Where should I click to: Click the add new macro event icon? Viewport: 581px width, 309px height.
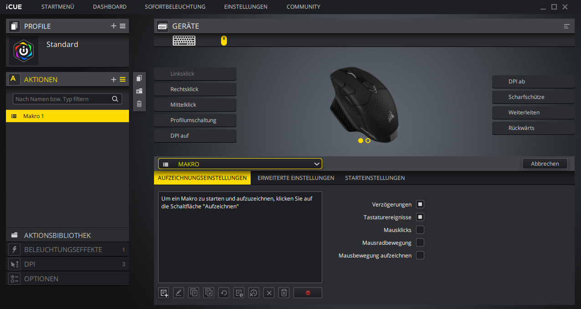(x=164, y=293)
